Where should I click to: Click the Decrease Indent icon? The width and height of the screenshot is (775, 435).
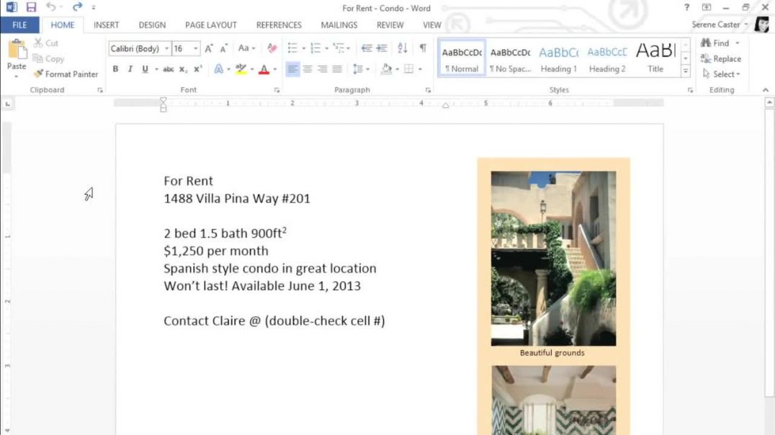[x=366, y=48]
